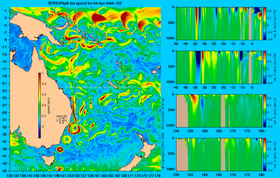Viewport: 280px width, 178px height.
Task: Click colorbar of vel. S lat=-22 panel
Action: [264, 154]
